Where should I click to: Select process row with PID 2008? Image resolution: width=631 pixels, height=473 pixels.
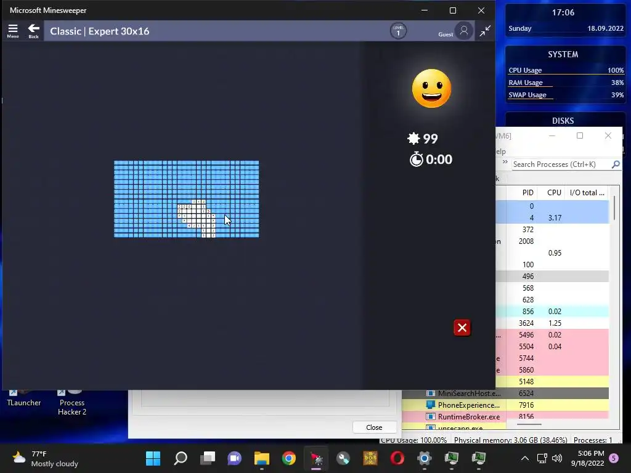[x=552, y=241]
